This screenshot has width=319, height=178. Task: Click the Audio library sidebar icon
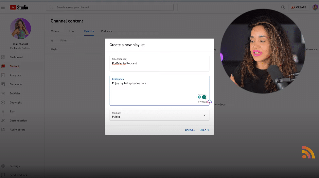coord(3,130)
